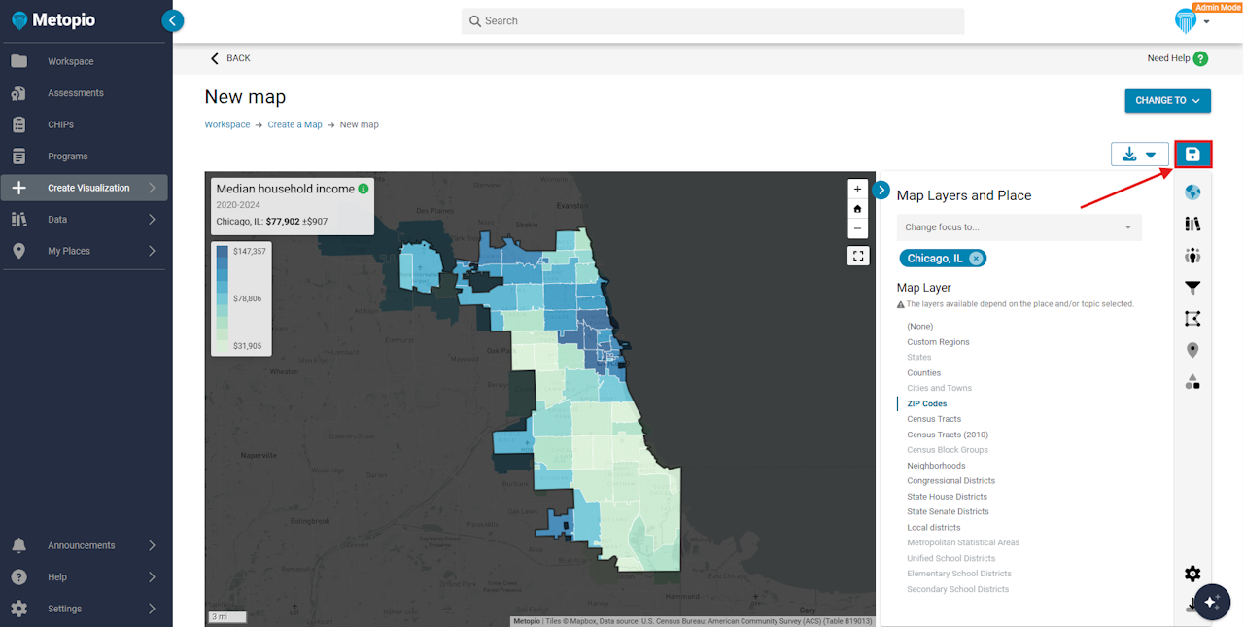Click the Admin Mode badge
The width and height of the screenshot is (1244, 627).
point(1217,7)
